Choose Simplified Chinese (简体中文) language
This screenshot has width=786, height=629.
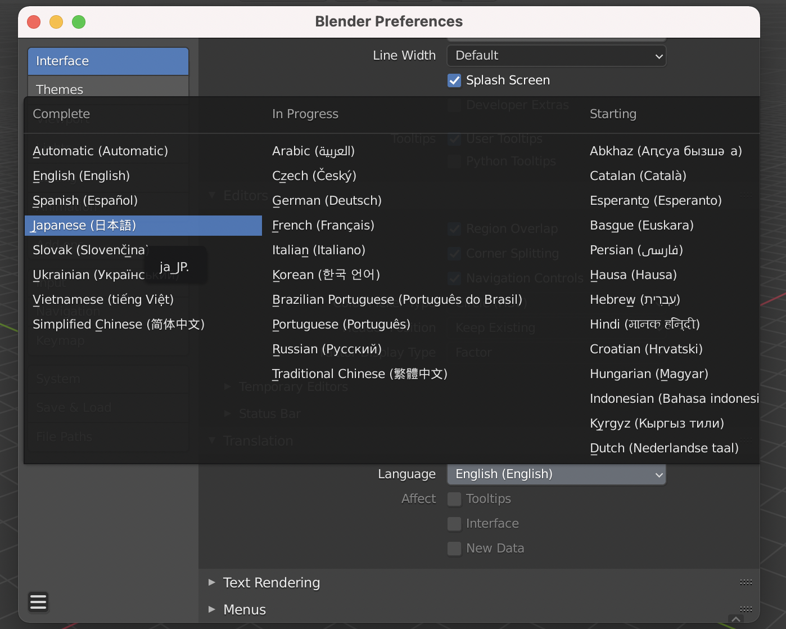[x=143, y=325]
